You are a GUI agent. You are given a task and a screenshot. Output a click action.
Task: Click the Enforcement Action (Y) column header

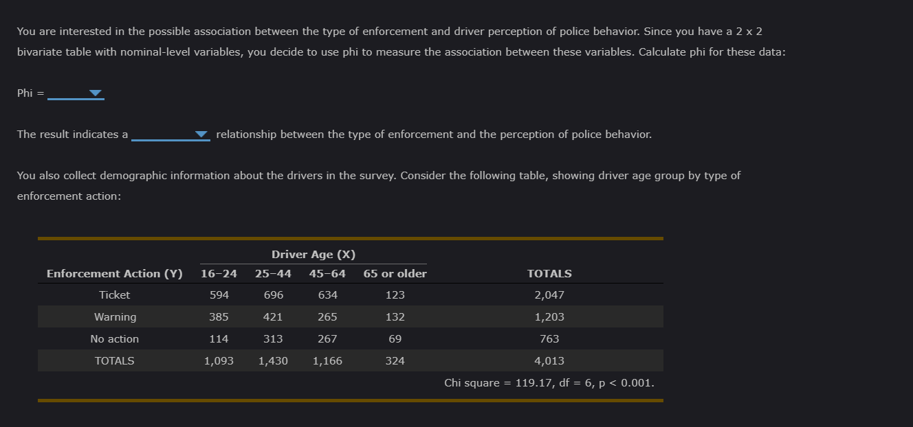point(115,274)
